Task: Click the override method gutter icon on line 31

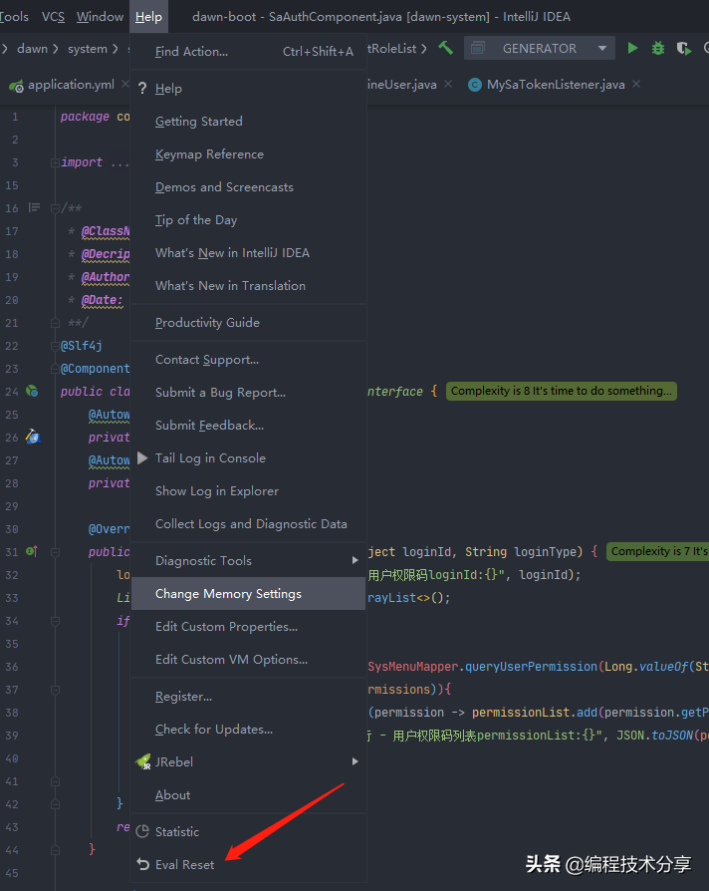Action: click(31, 551)
